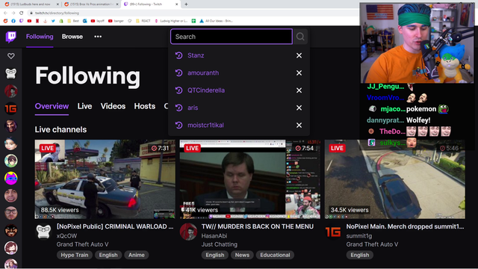Open a new Chrome tab with plus button

coord(186,4)
